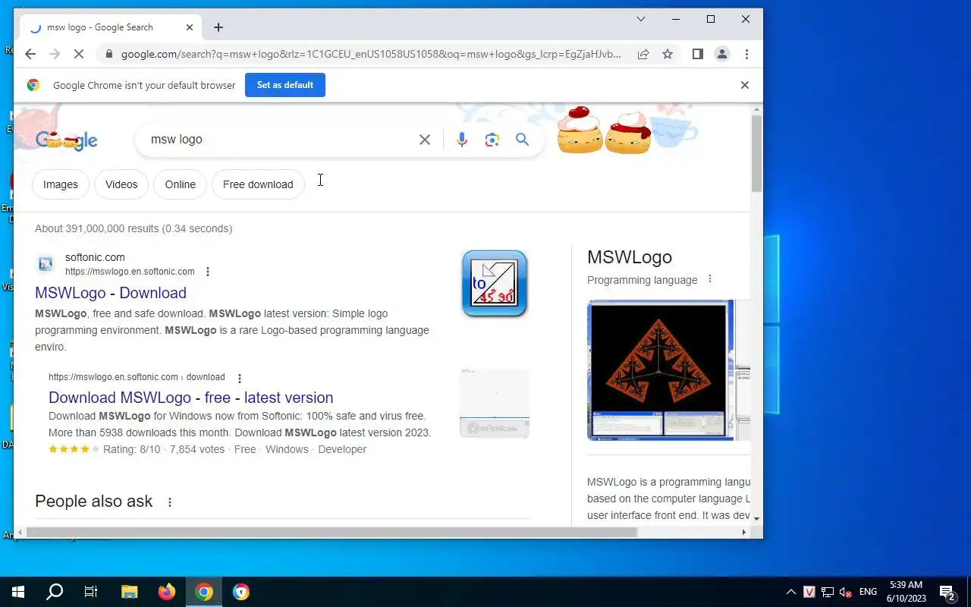Share this page via address bar icon

coord(643,54)
